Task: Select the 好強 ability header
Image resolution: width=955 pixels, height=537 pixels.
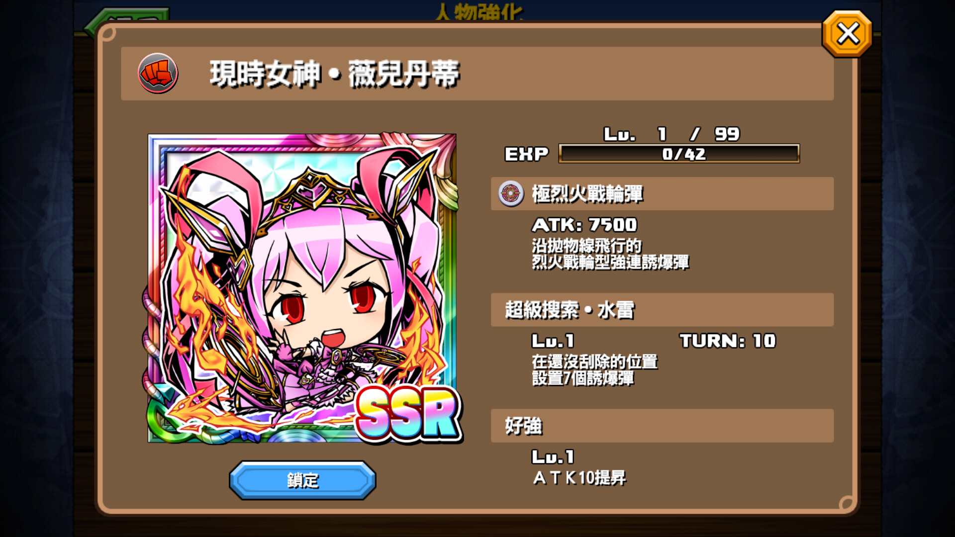Action: coord(662,426)
